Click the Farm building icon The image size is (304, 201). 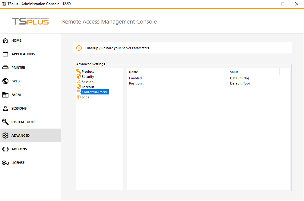pos(5,95)
